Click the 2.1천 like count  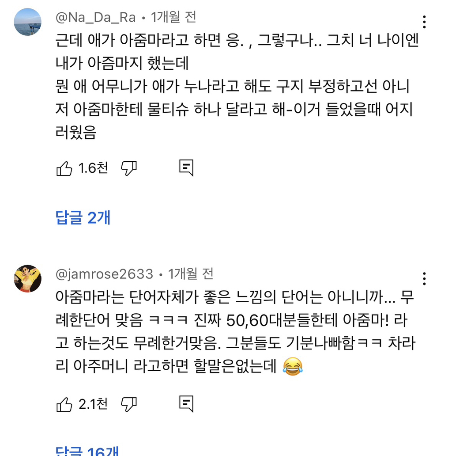click(x=93, y=404)
